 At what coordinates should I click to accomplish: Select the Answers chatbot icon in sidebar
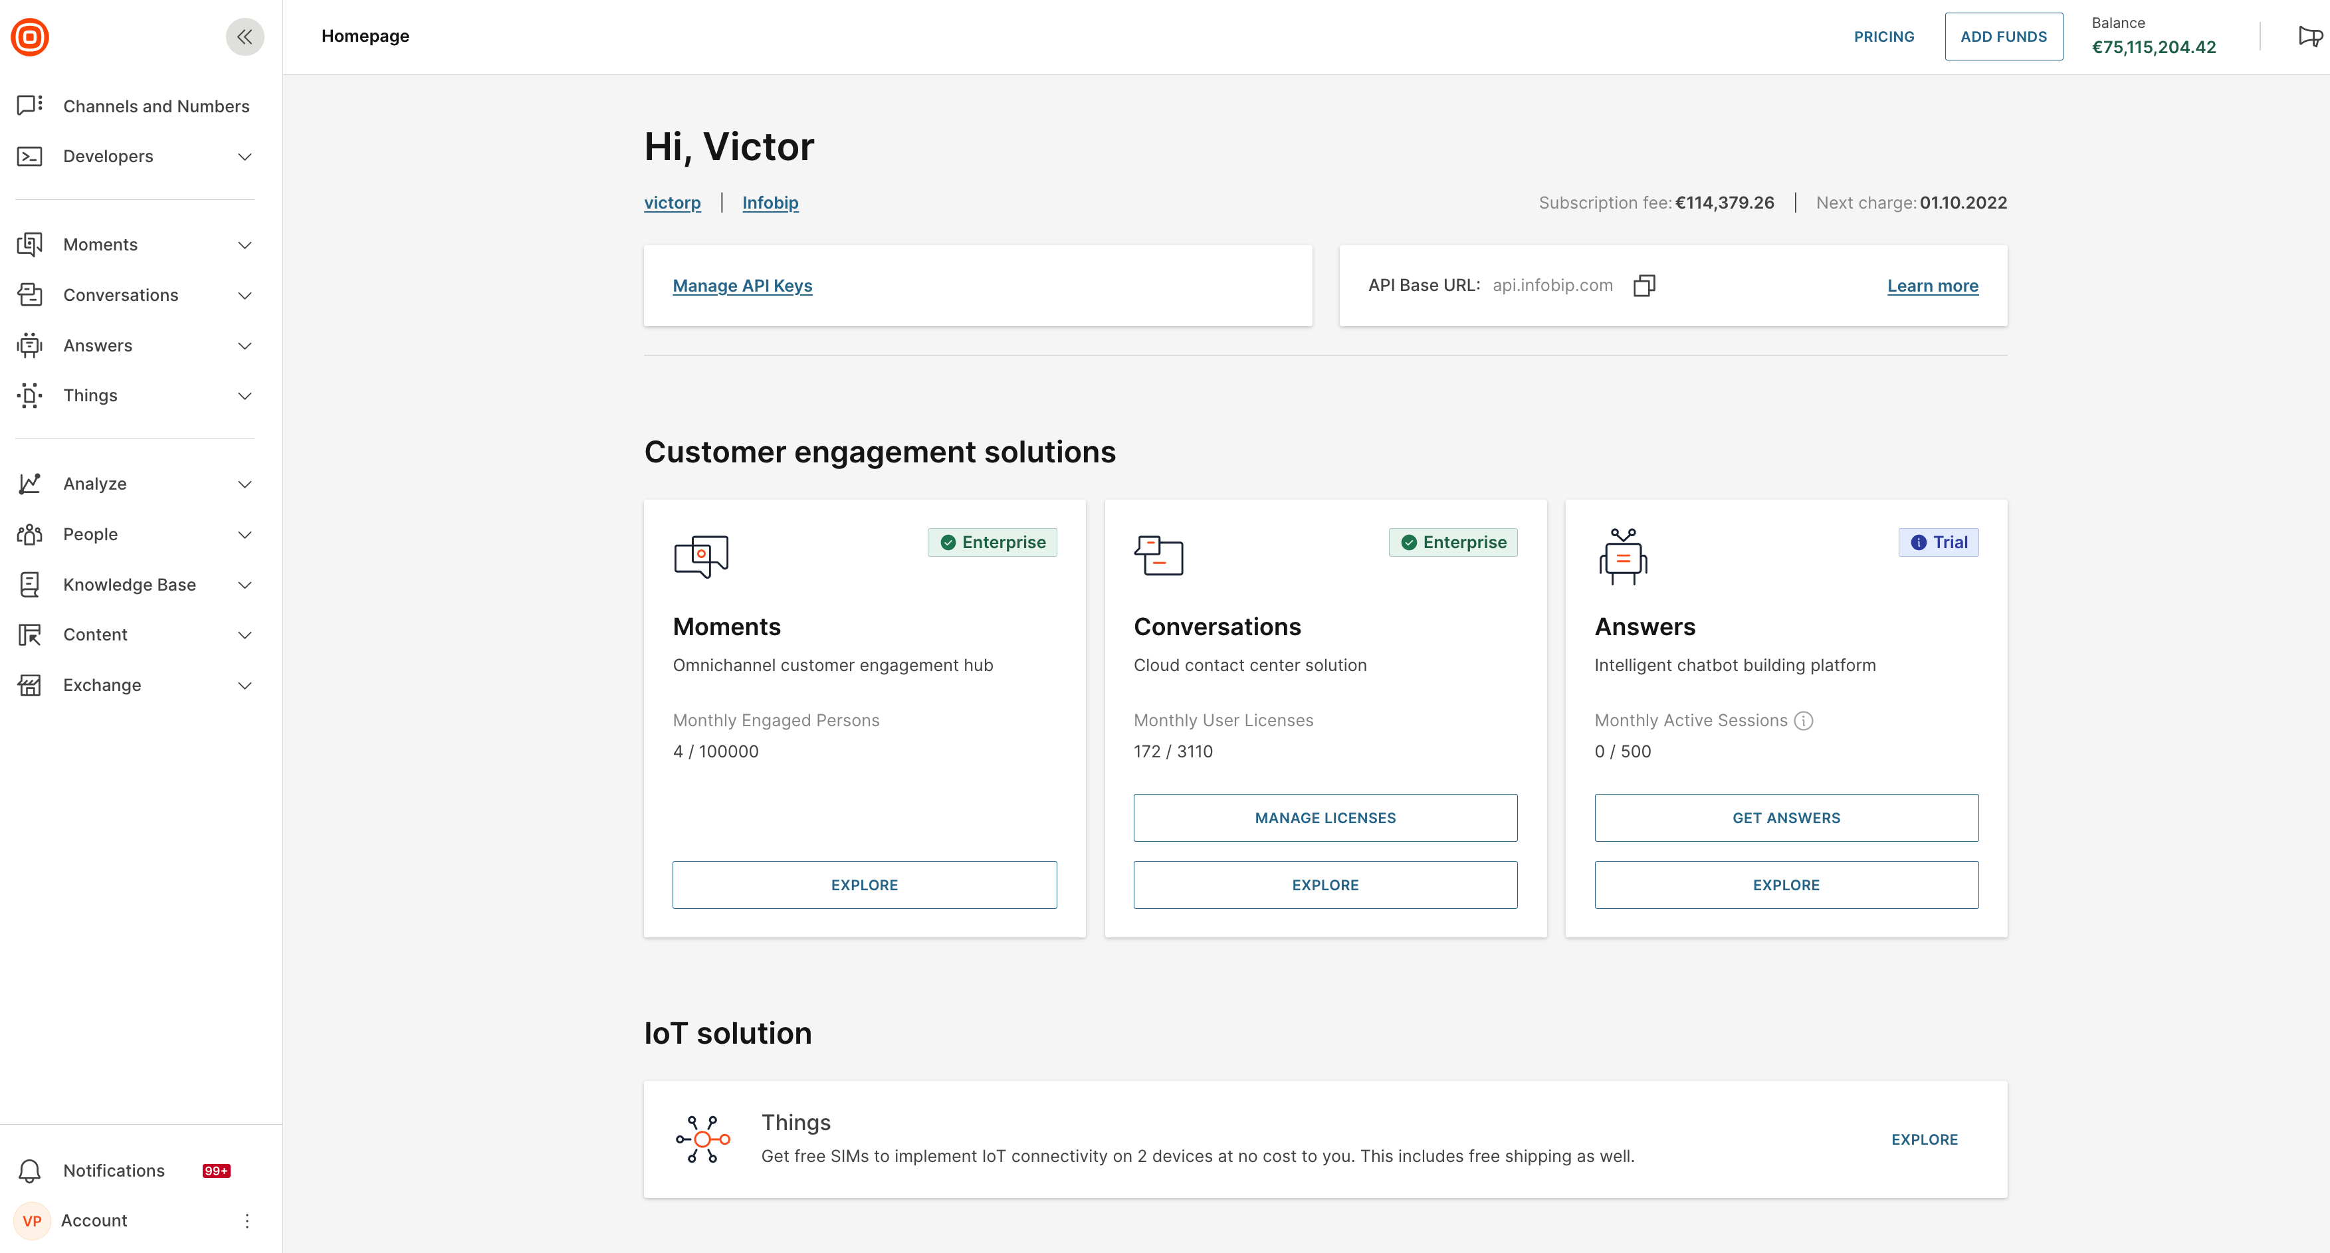[30, 345]
